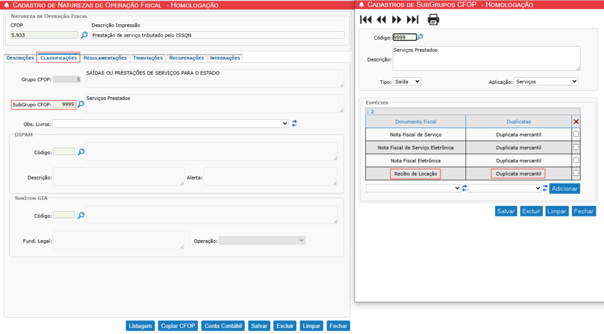Screen dimensions: 604x334
Task: Click Excluir in the SubGrupos CFOP window
Action: point(531,211)
